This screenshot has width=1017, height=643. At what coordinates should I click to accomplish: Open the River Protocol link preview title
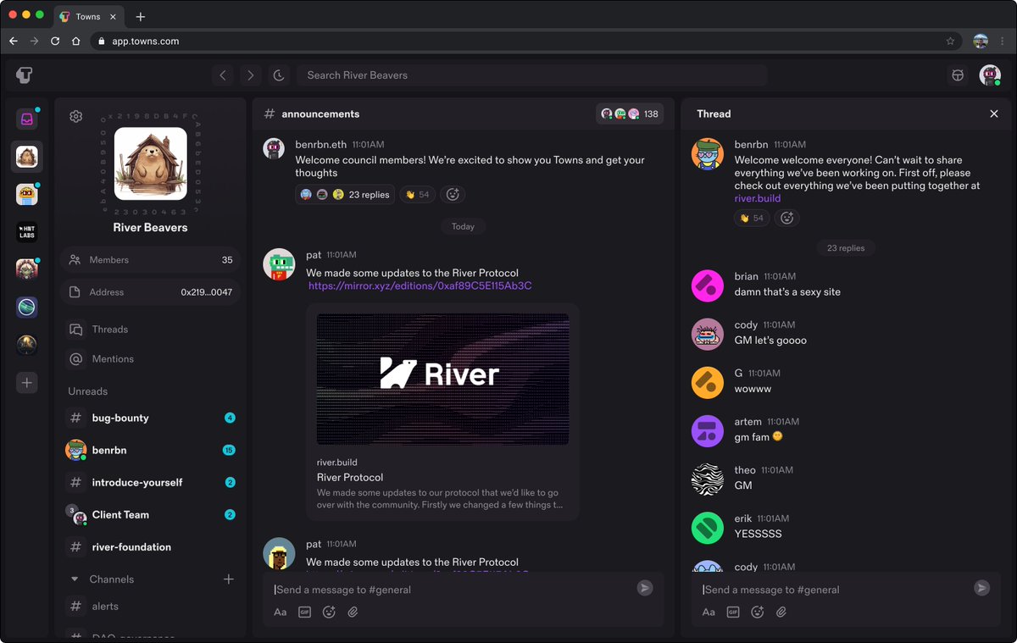[x=350, y=478]
